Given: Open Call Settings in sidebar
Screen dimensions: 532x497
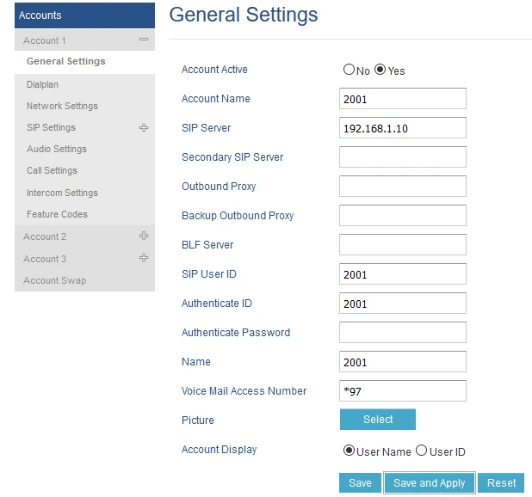Looking at the screenshot, I should (x=52, y=170).
